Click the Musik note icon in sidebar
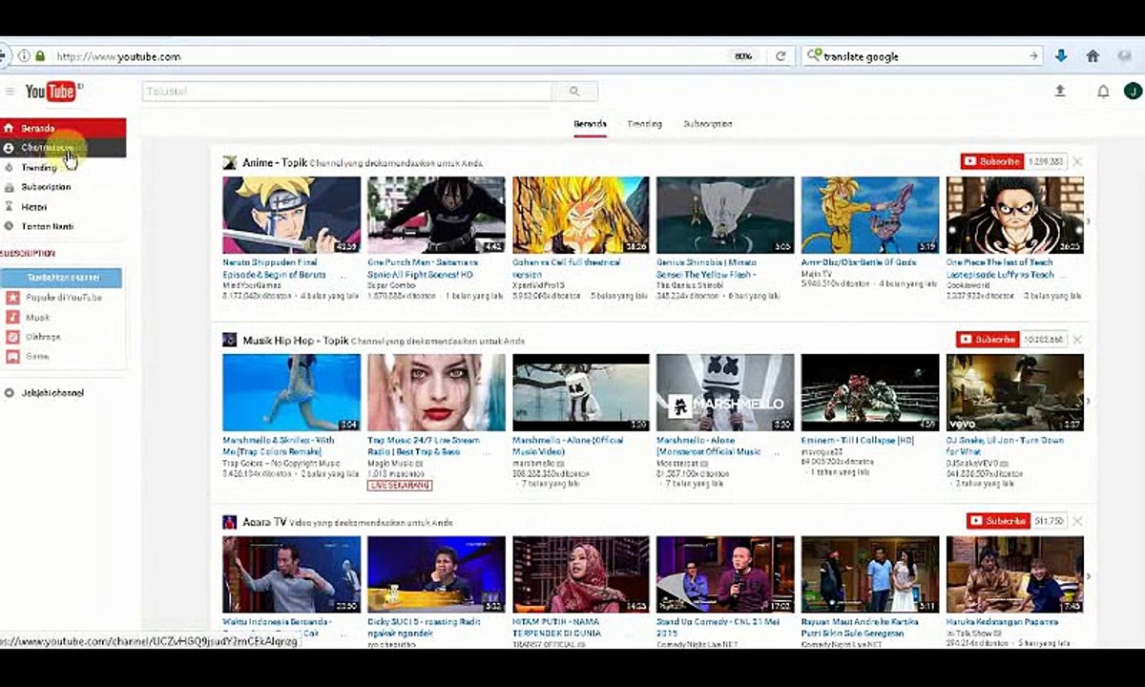 [13, 318]
